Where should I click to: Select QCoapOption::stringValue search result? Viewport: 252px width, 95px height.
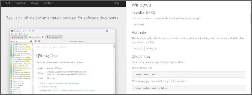21,59
